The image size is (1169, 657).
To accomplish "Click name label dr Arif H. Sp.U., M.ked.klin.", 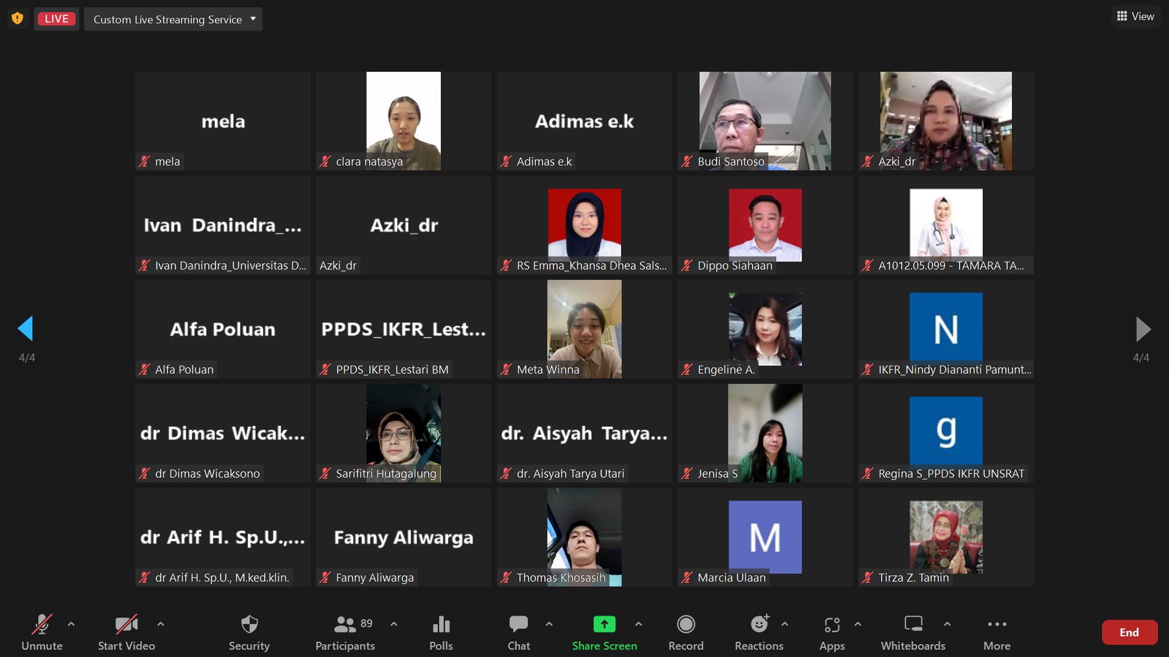I will 222,578.
